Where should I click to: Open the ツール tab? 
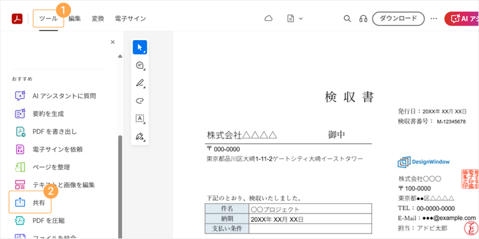(x=49, y=18)
